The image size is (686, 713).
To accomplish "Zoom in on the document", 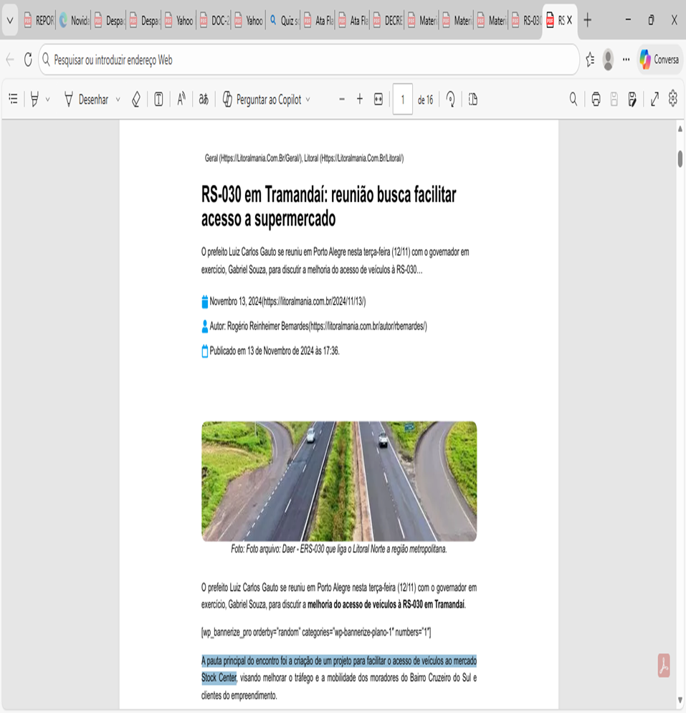I will pos(359,100).
